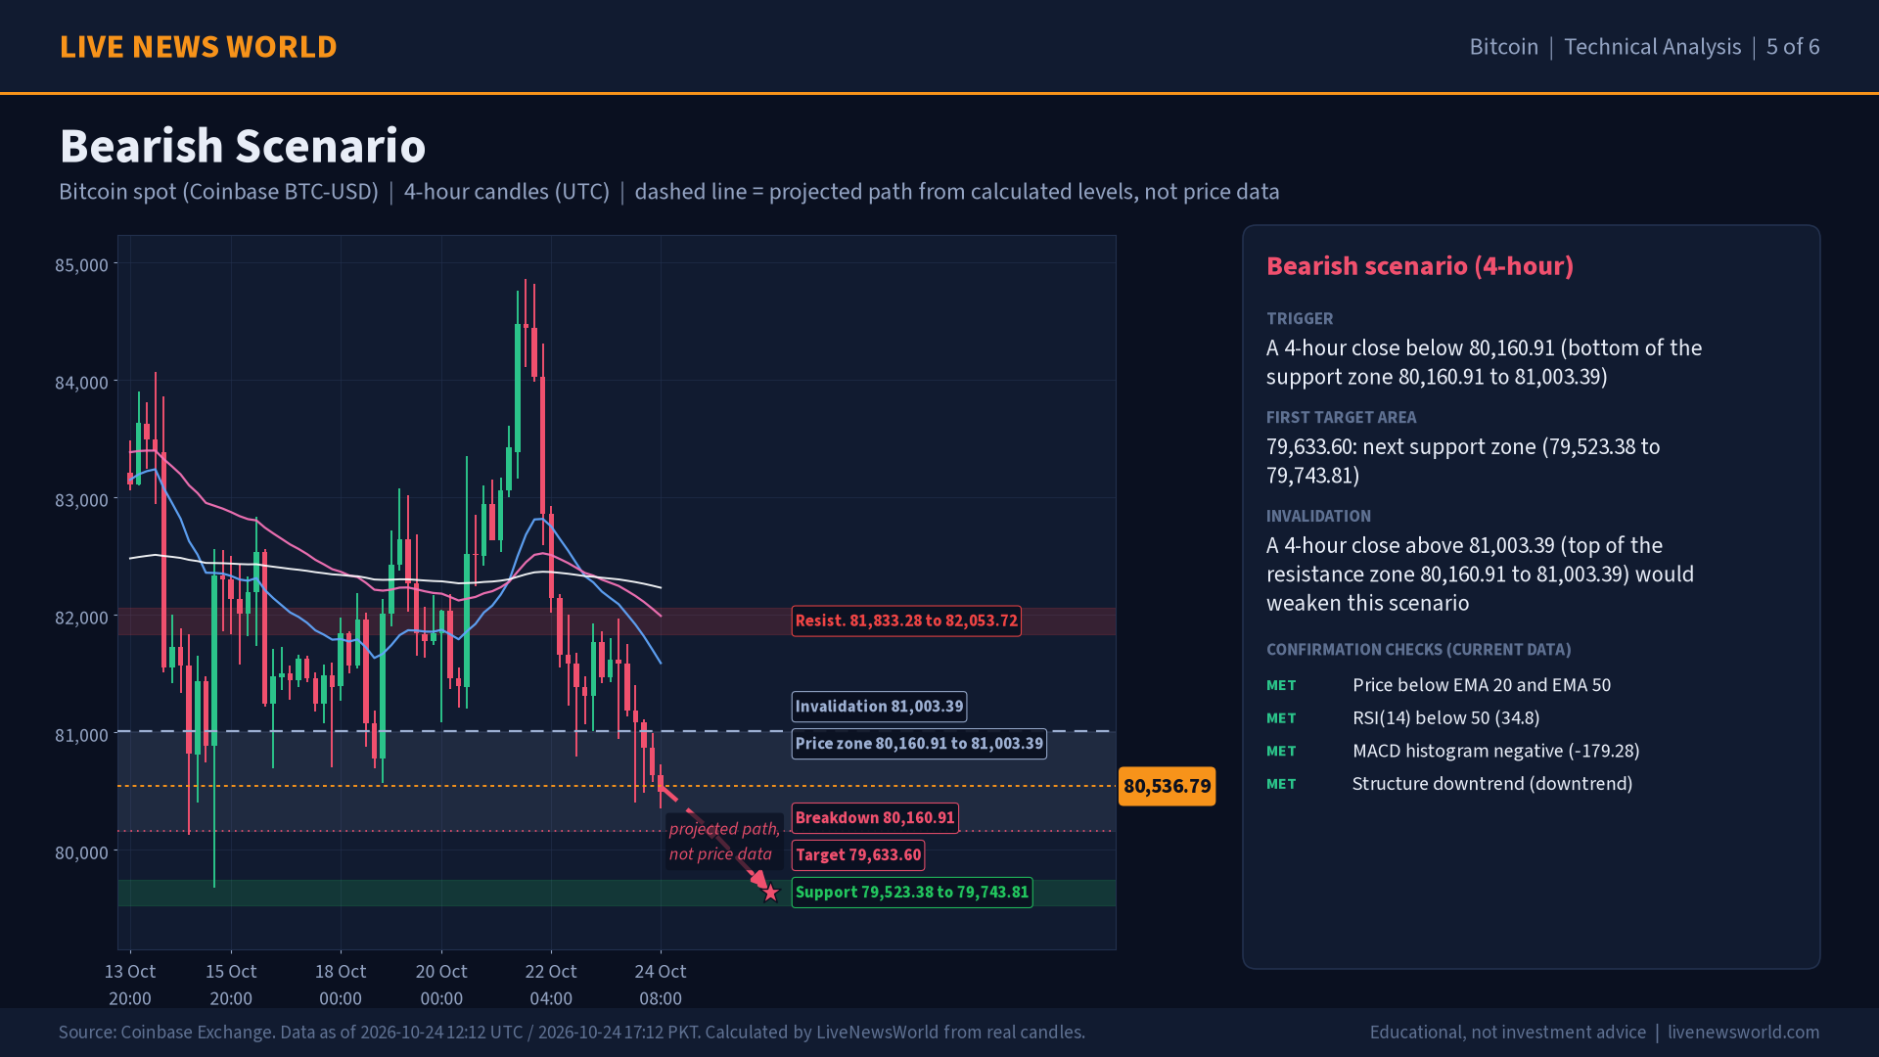Click the 85,000 y-axis label
Viewport: 1879px width, 1057px height.
coord(81,265)
